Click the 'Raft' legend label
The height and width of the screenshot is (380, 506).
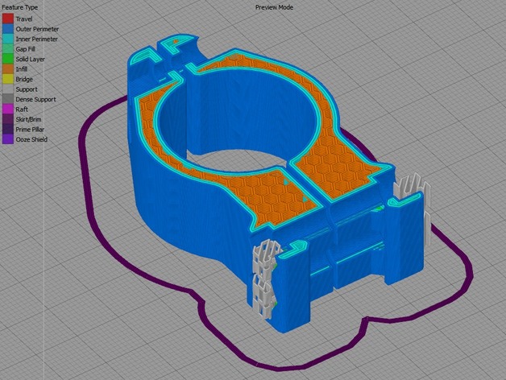(22, 109)
